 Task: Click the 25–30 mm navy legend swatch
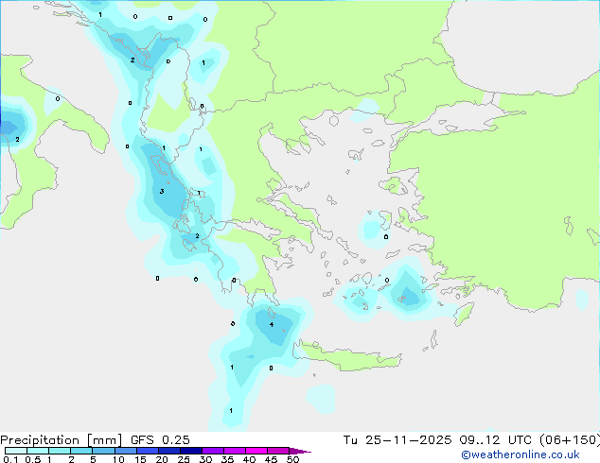pos(191,451)
